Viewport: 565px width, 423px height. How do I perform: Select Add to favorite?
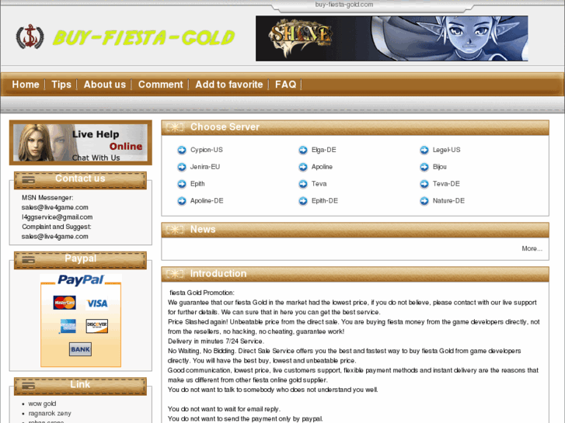click(229, 85)
